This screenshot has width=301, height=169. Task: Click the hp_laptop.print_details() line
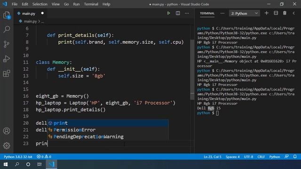(x=71, y=109)
